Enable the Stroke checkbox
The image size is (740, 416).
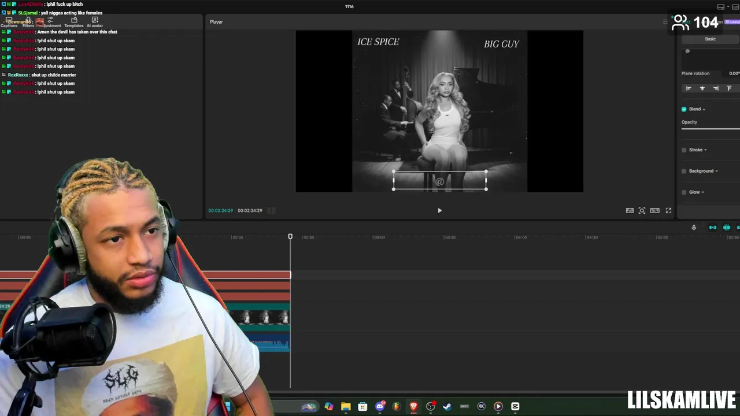(x=684, y=150)
